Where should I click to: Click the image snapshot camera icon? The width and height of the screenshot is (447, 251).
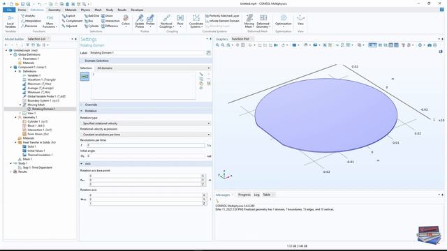[430, 45]
